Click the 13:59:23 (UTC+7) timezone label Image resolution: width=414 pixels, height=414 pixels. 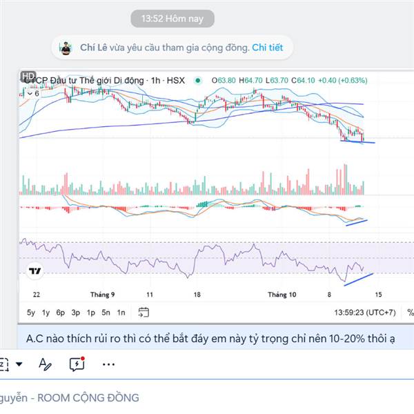pos(365,313)
